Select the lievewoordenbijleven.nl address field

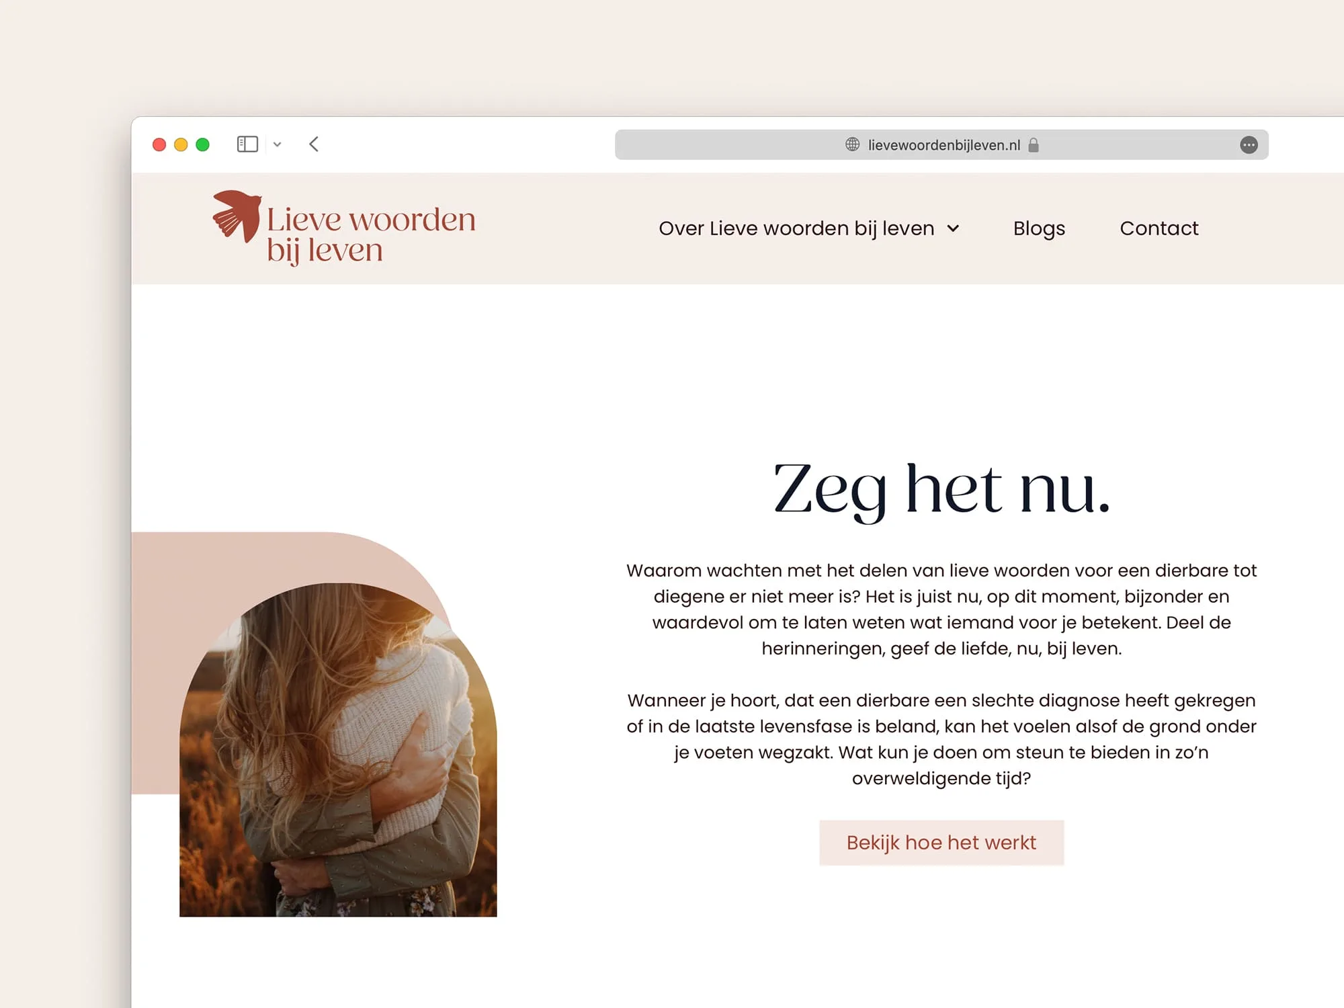[941, 144]
